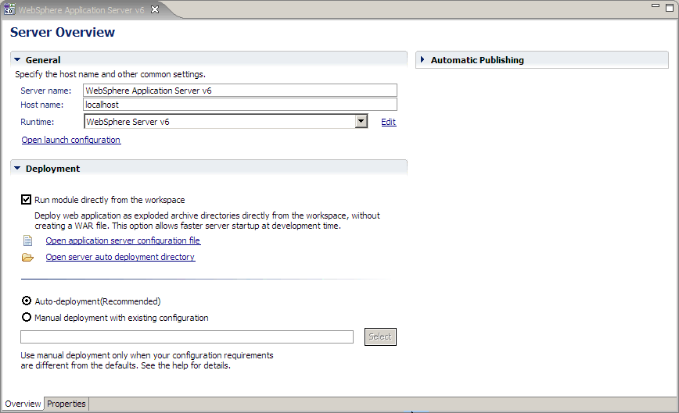Select the WebSphere Application Server v6 editor tab
Viewport: 679px width, 413px height.
[81, 10]
